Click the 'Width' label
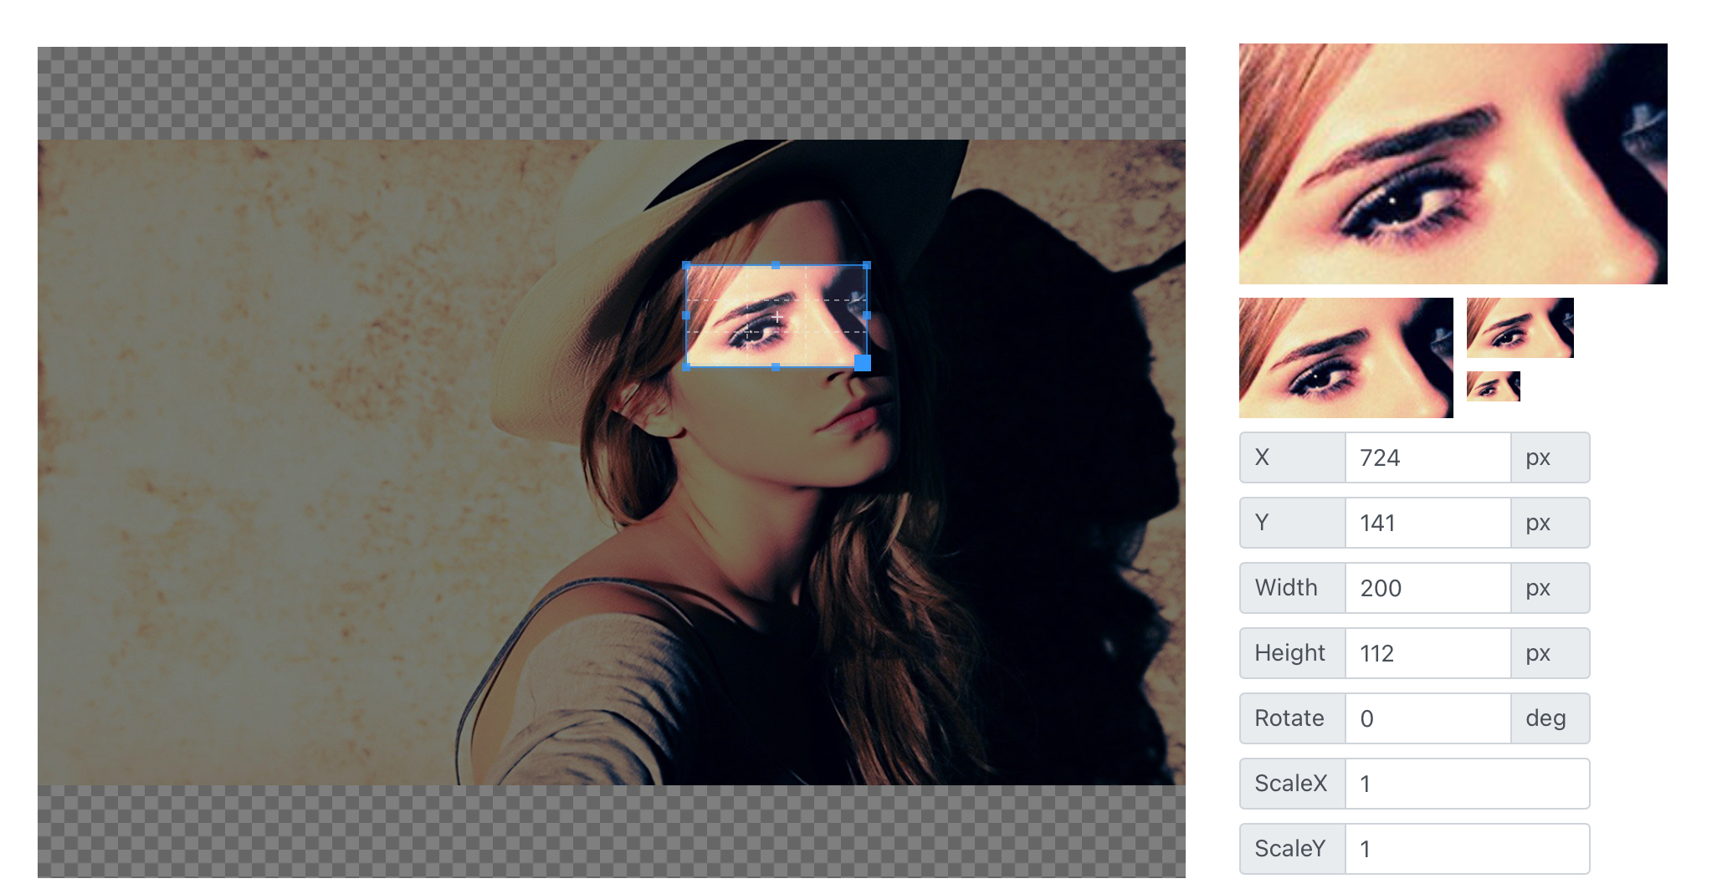This screenshot has height=889, width=1712. [1286, 588]
